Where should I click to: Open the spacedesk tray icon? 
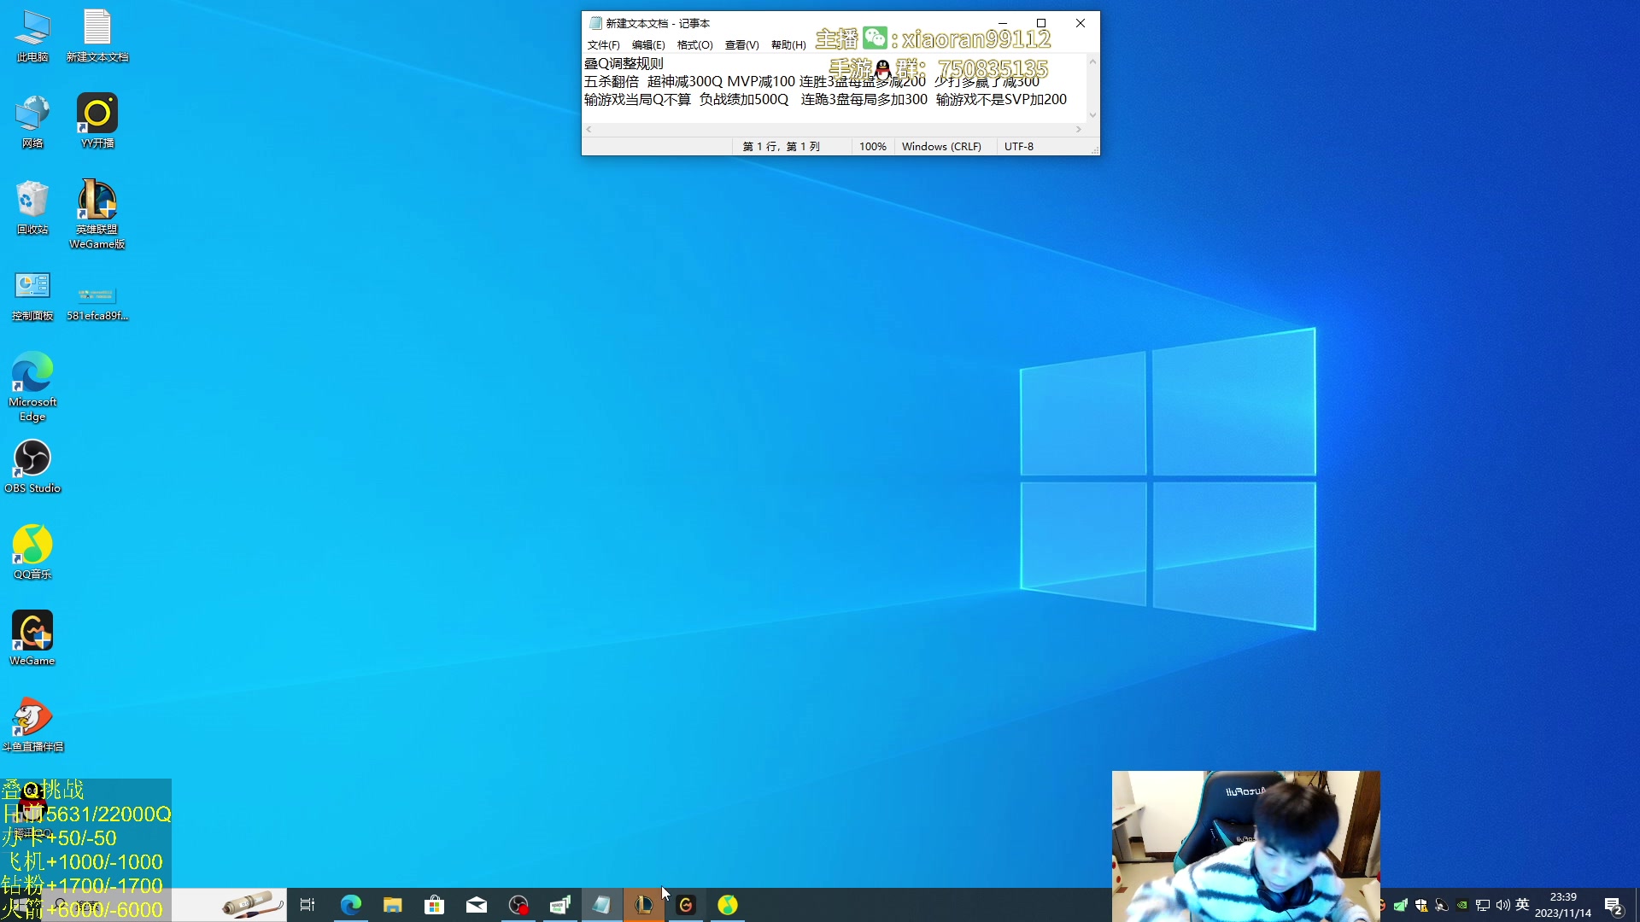pos(1401,905)
